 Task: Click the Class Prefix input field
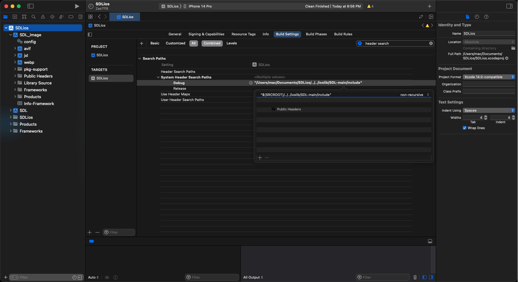(x=489, y=91)
